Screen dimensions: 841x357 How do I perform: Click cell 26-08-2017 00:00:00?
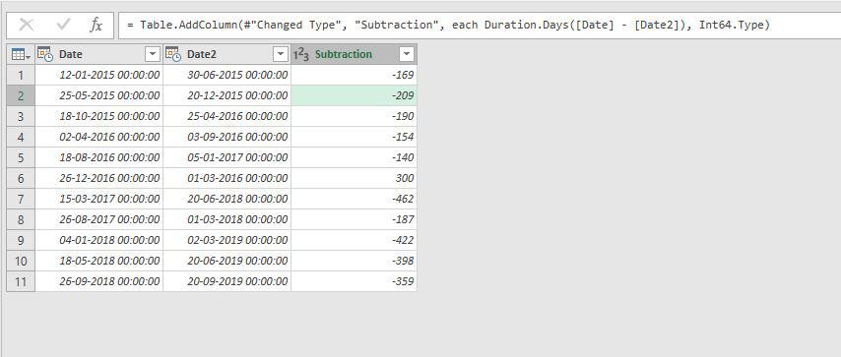click(99, 219)
